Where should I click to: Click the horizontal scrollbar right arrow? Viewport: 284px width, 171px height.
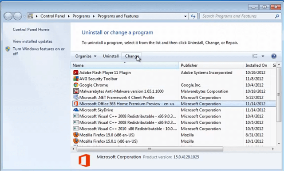(x=273, y=149)
